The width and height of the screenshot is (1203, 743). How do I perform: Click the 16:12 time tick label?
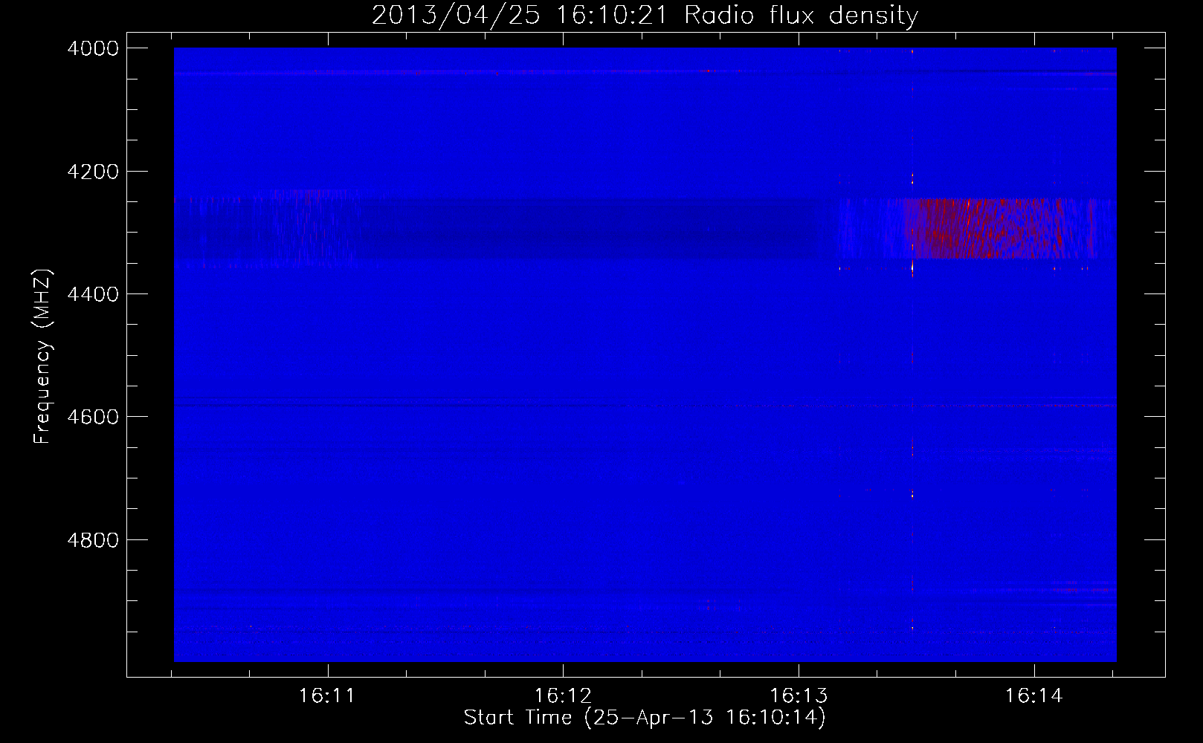(x=563, y=696)
